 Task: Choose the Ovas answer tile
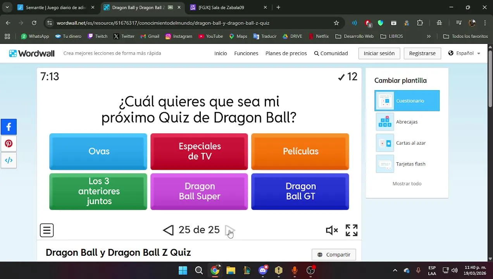98,152
